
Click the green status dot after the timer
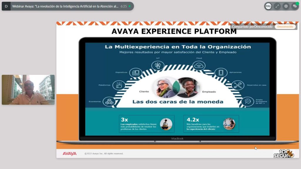click(130, 6)
